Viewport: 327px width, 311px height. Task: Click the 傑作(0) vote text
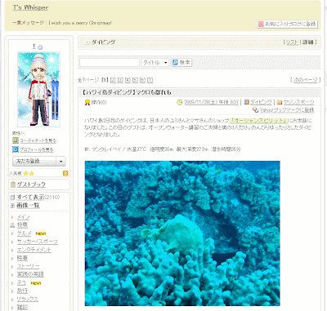99,102
